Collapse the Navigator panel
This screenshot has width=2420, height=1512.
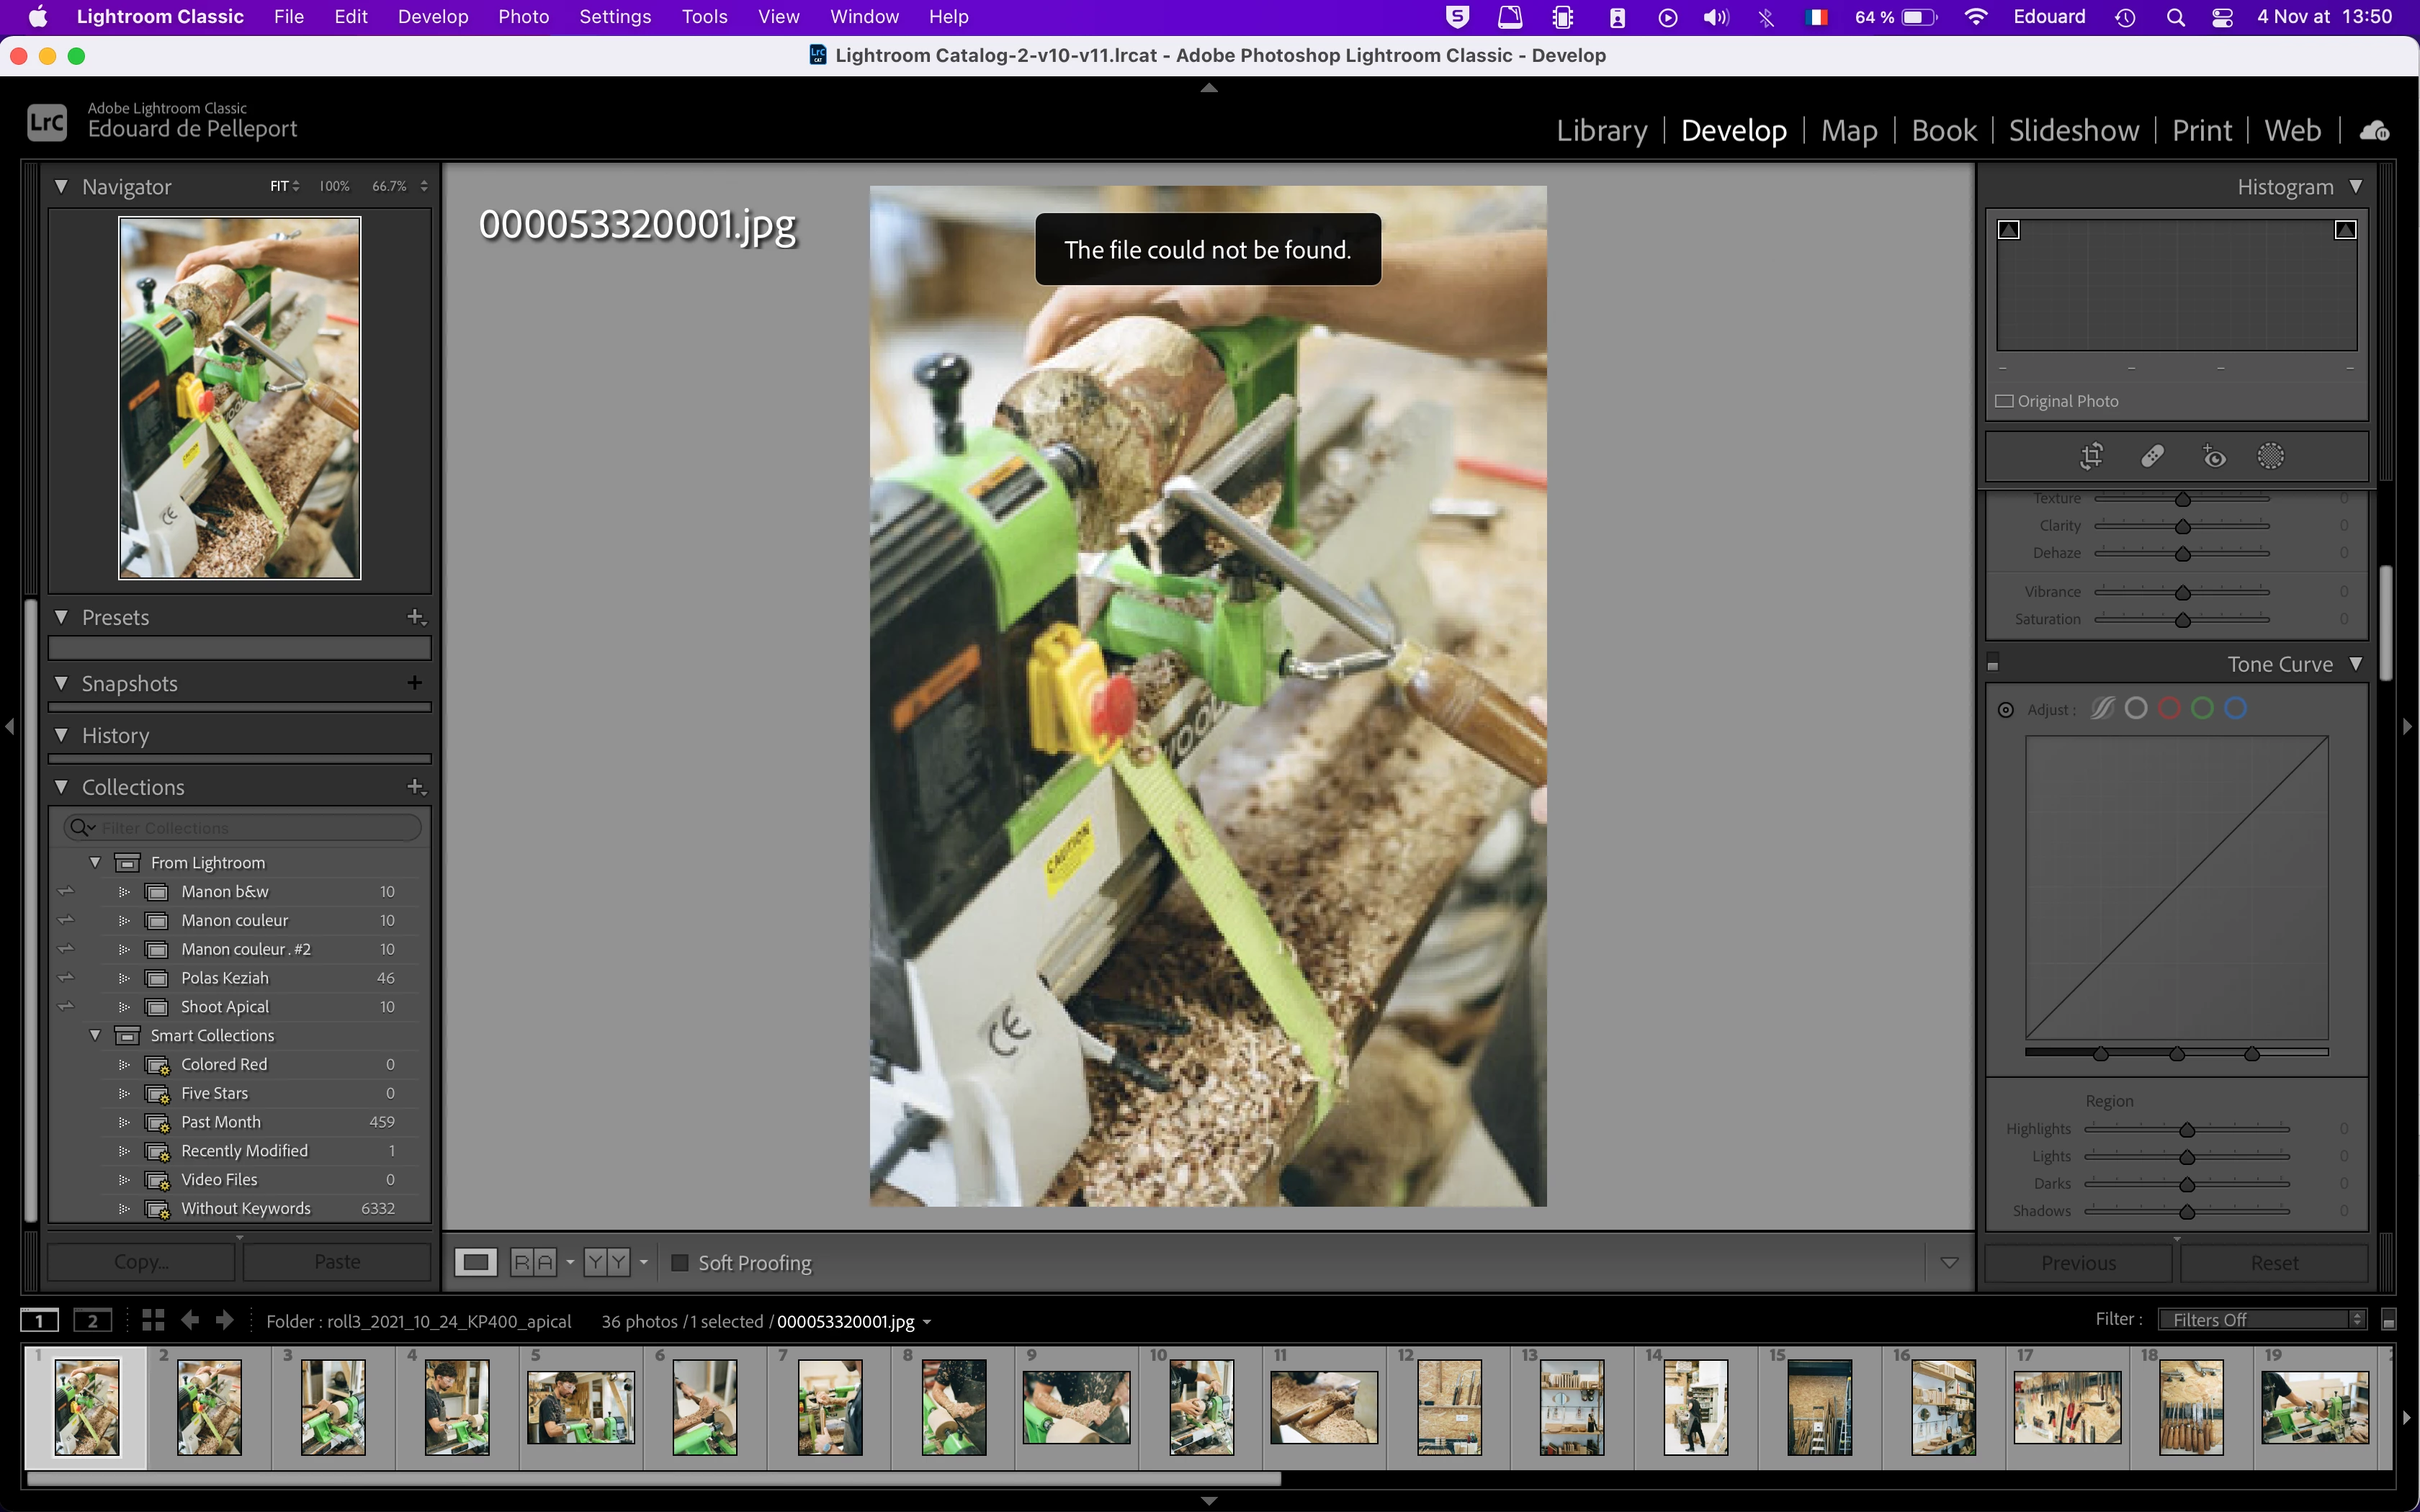click(x=62, y=187)
